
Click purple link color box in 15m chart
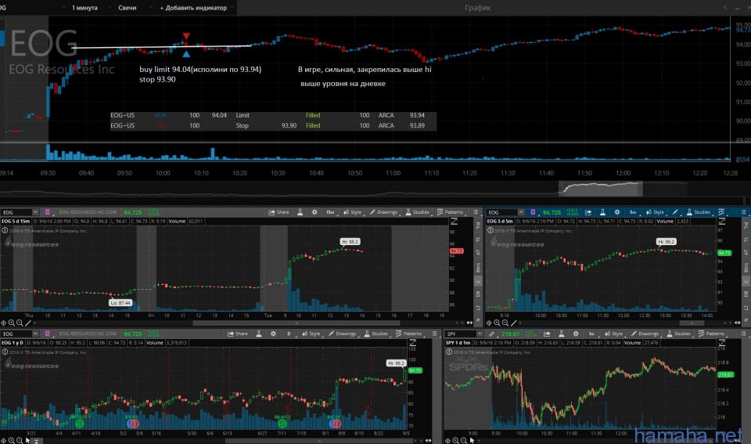[48, 212]
